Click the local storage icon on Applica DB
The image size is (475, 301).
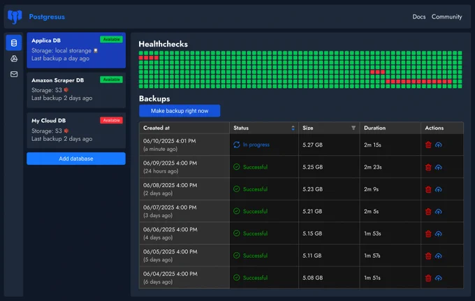(x=96, y=50)
